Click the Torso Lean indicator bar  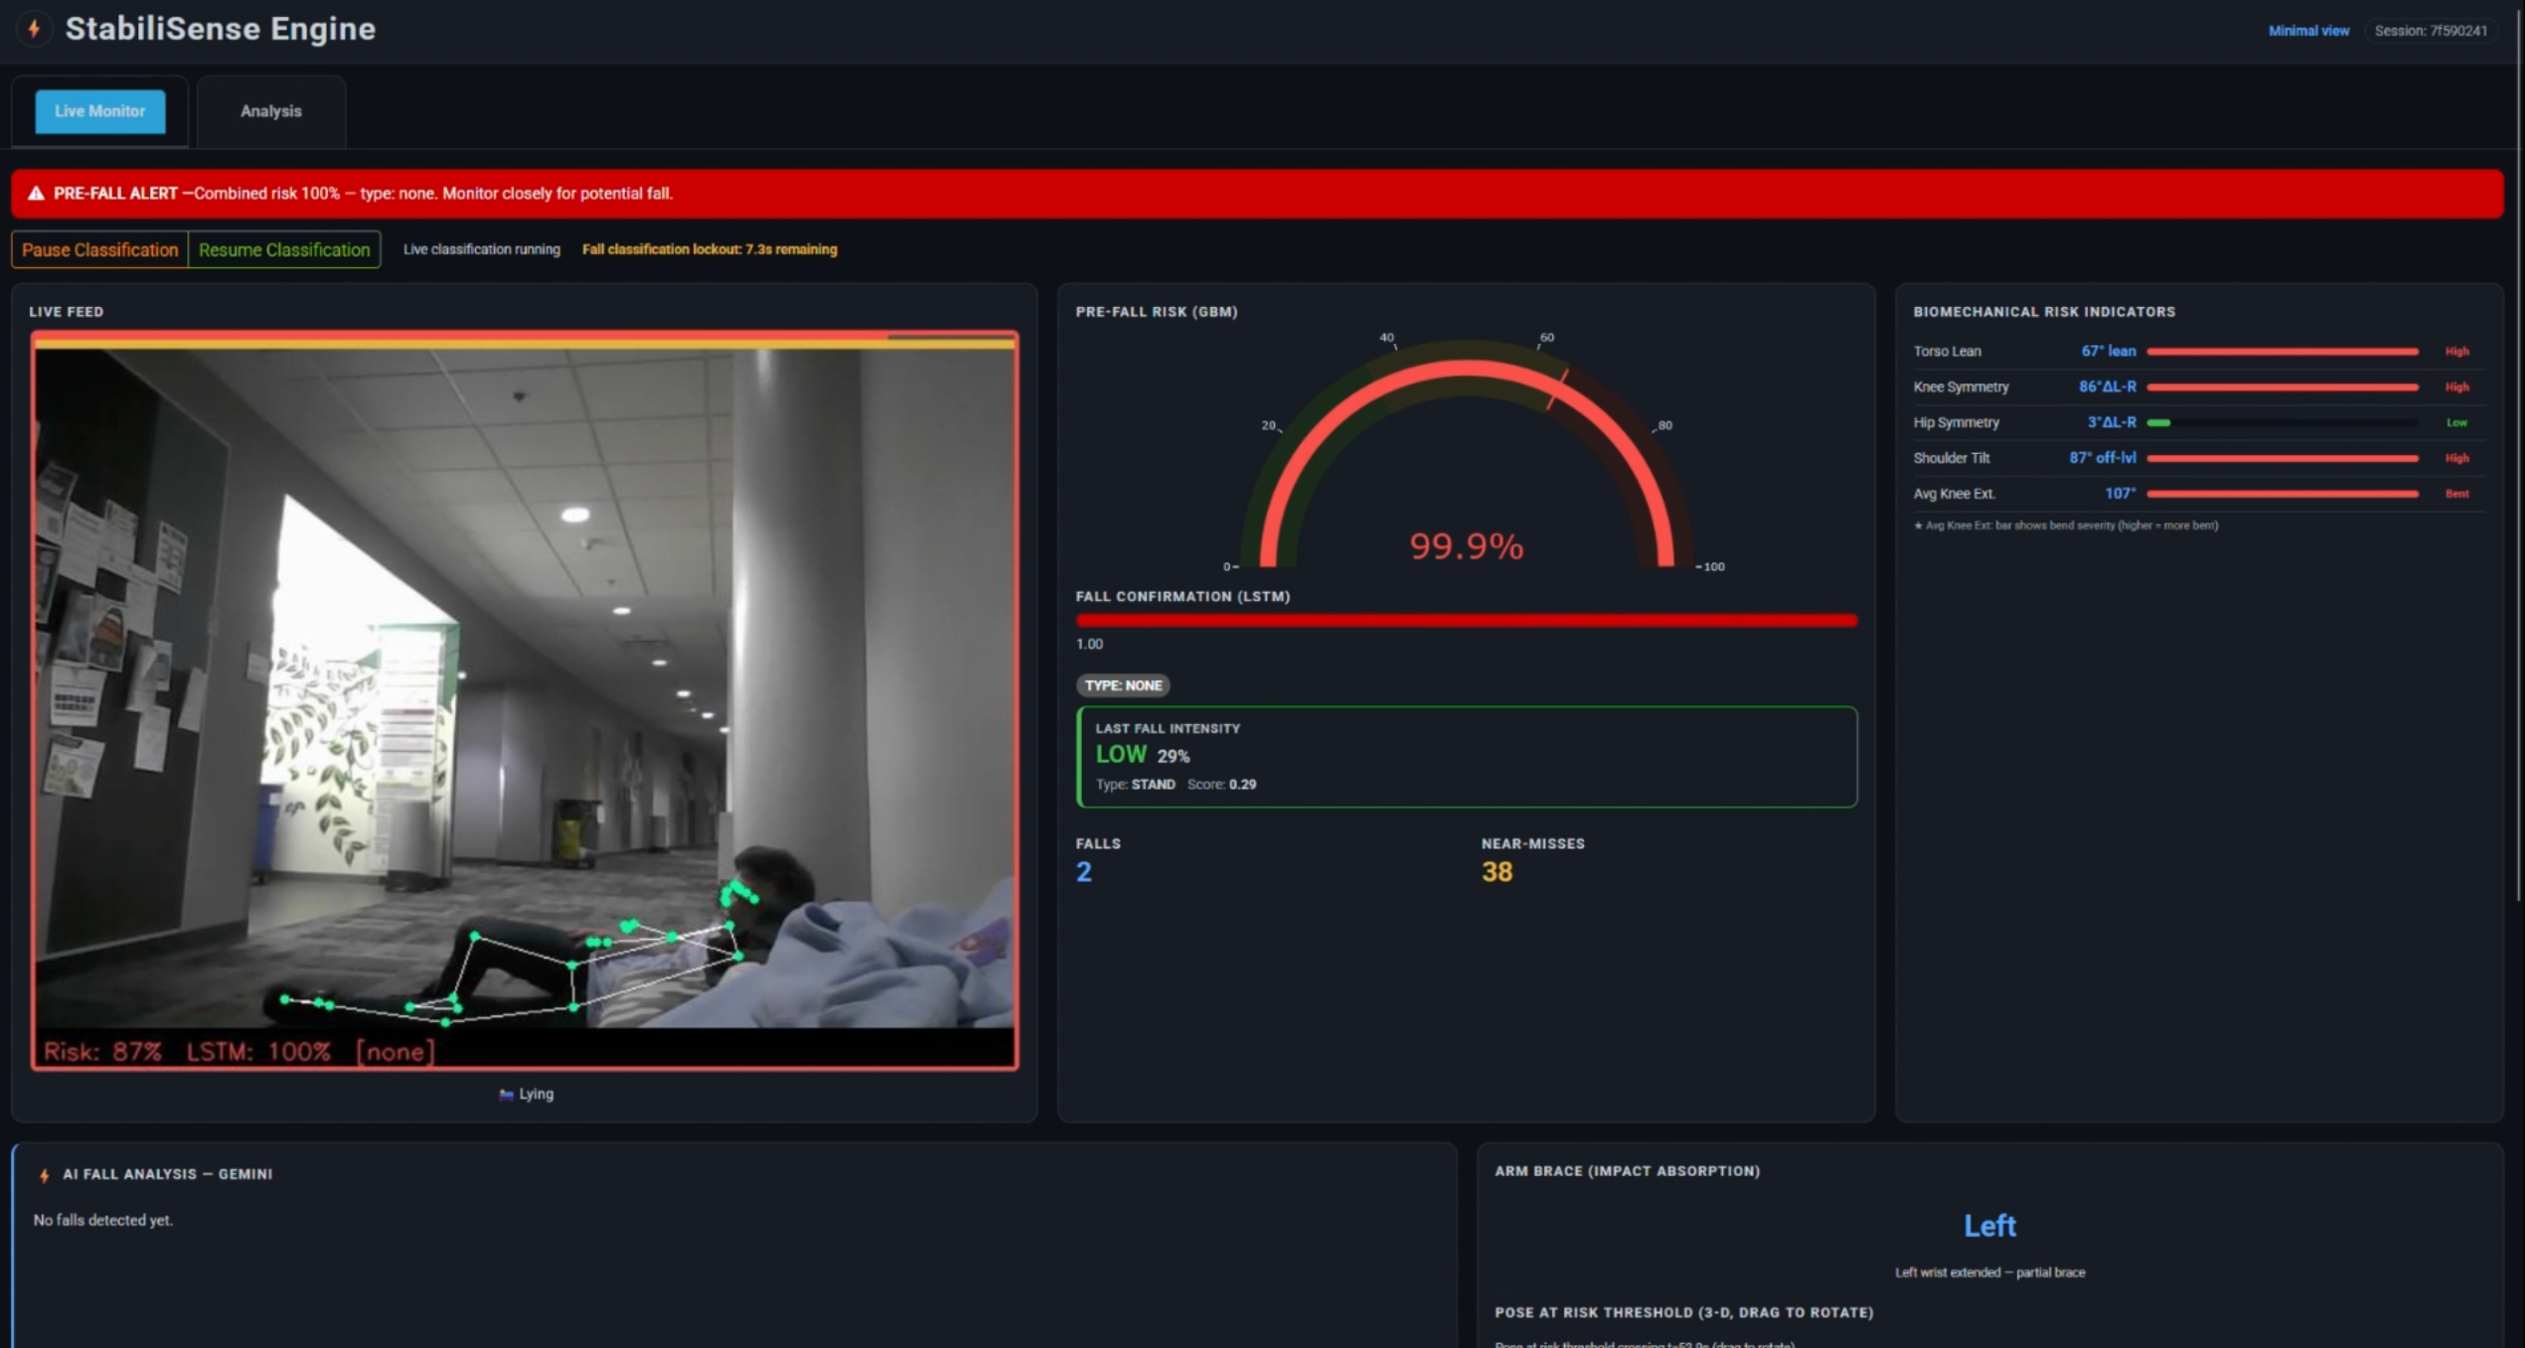[x=2282, y=352]
